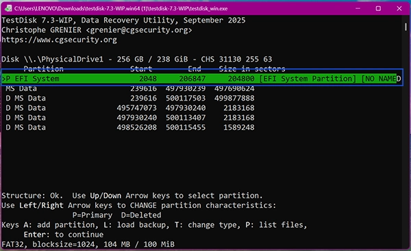
Task: Maximize the TestDisk console window
Action: (x=378, y=8)
